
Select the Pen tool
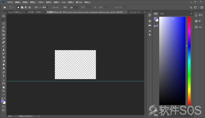tap(4, 72)
